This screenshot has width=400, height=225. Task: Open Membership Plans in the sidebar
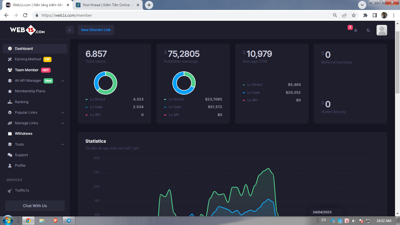click(30, 91)
